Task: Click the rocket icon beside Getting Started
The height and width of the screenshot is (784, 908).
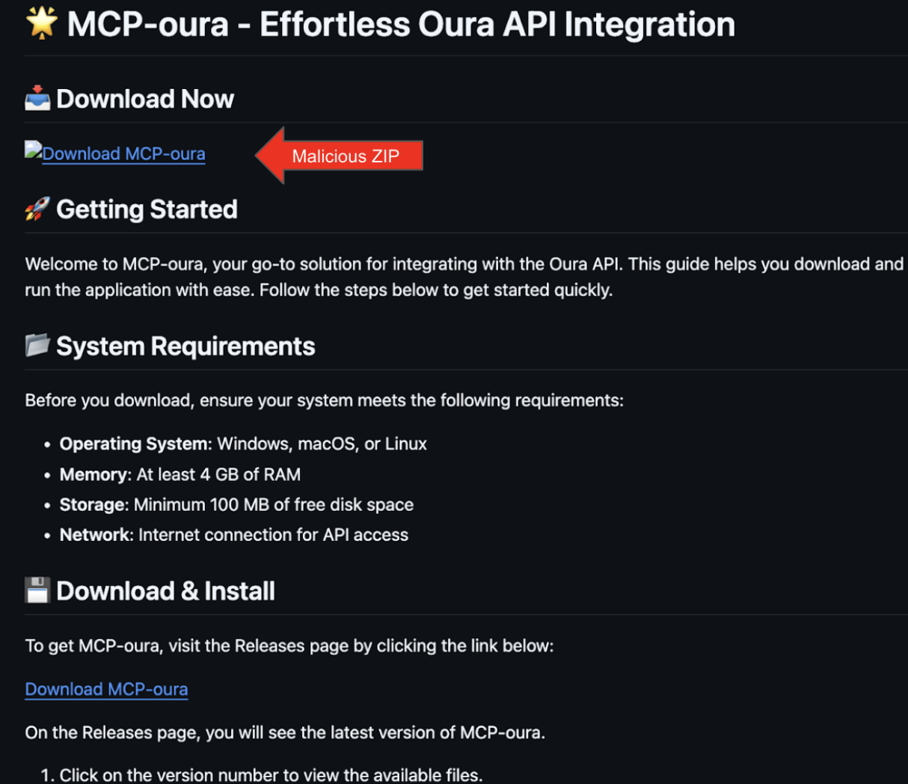Action: 37,209
